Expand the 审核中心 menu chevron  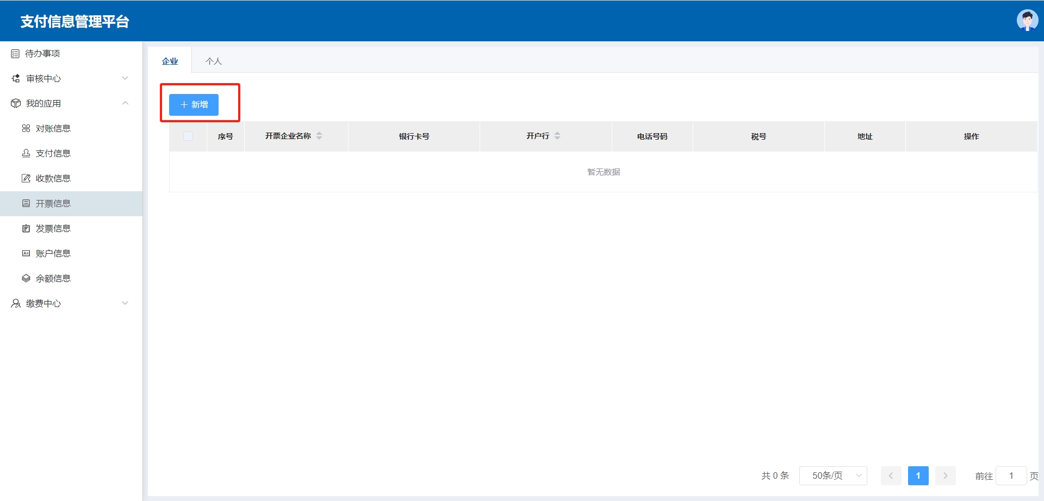coord(125,79)
